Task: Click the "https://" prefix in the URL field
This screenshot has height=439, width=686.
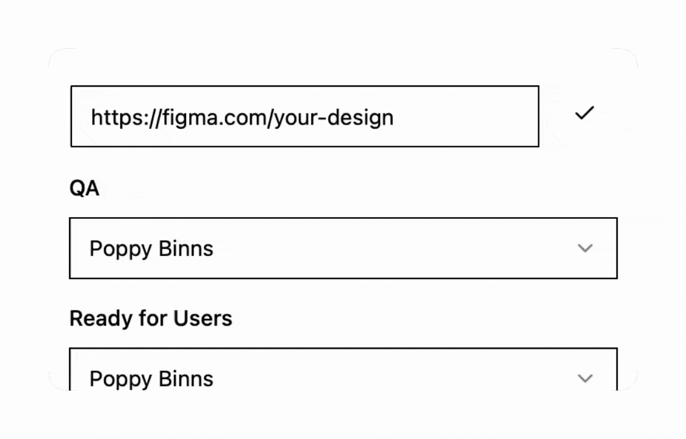Action: click(x=125, y=117)
